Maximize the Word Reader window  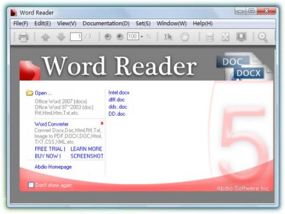click(x=251, y=11)
